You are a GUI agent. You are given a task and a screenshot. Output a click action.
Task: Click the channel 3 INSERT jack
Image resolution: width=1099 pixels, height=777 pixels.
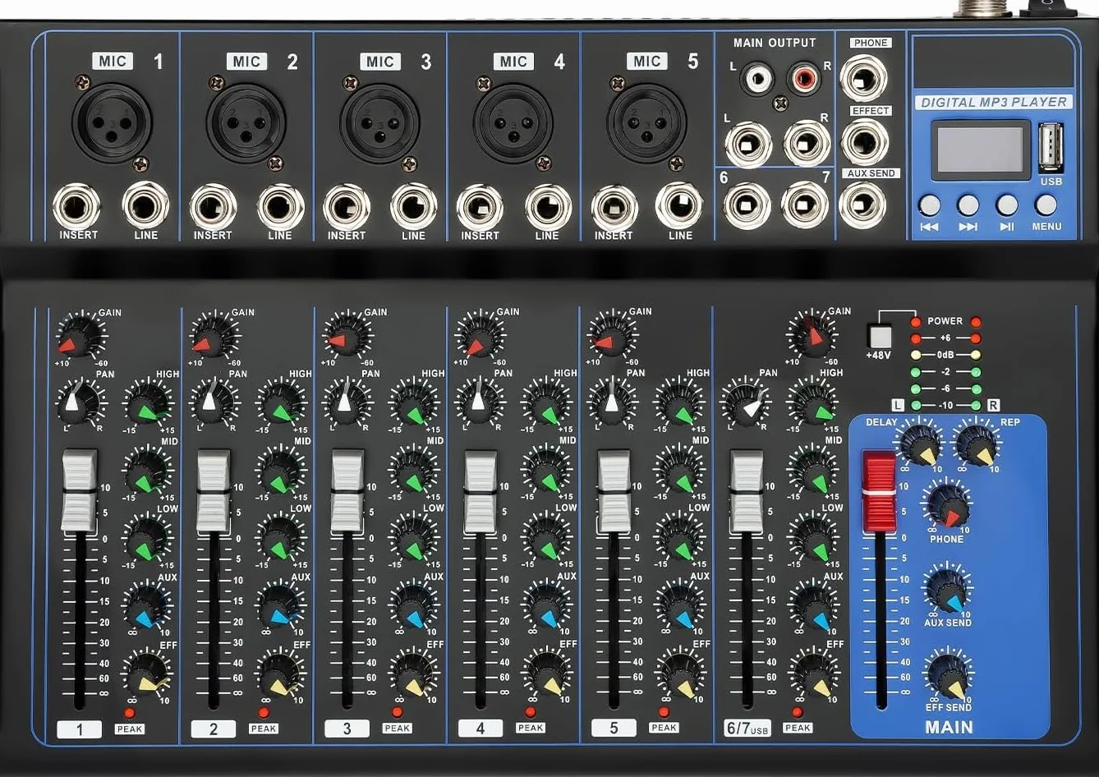[x=346, y=207]
